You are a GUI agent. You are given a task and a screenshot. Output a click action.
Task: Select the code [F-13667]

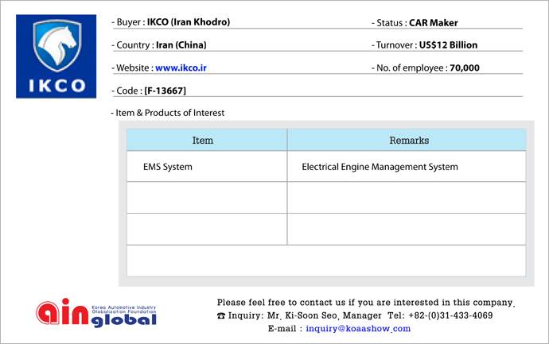coord(165,91)
